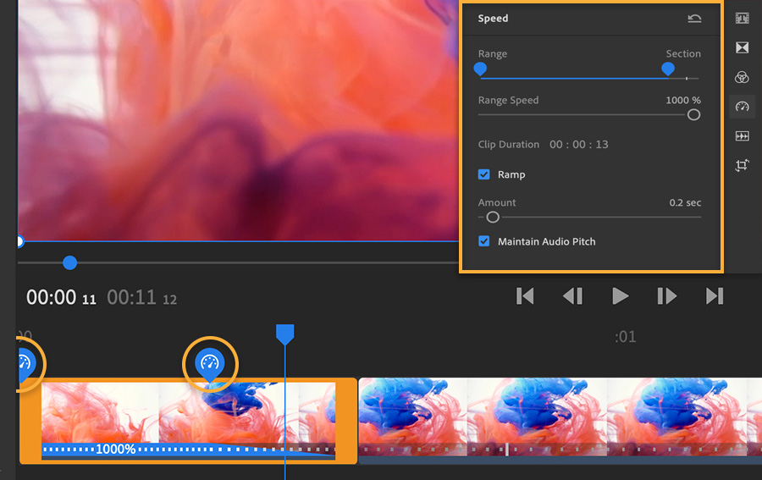Step forward one frame
762x480 pixels.
pos(667,295)
